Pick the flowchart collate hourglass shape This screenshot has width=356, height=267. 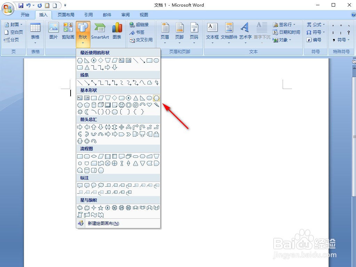click(122, 163)
